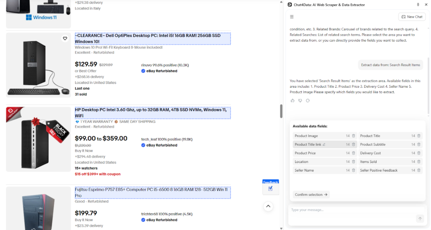Select the Location data field
Image resolution: width=431 pixels, height=230 pixels.
pyautogui.click(x=325, y=162)
